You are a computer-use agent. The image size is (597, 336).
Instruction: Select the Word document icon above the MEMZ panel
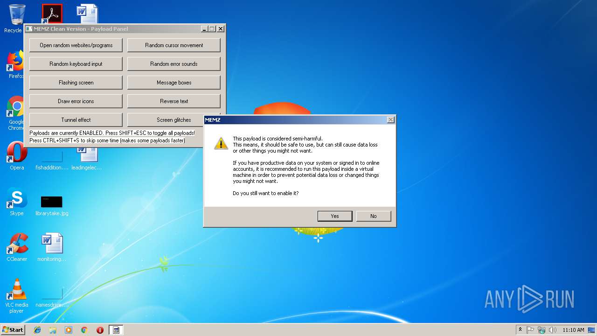point(87,14)
